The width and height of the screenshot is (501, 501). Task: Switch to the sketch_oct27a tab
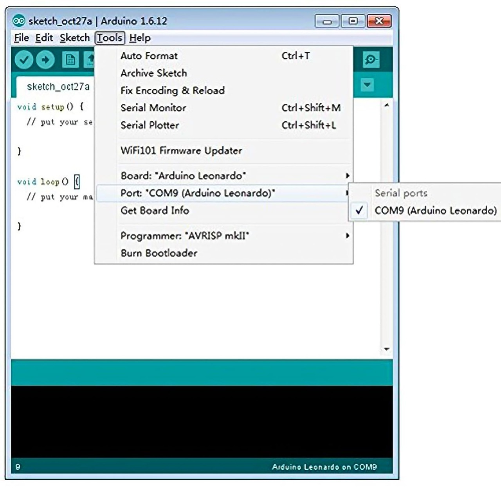point(58,87)
